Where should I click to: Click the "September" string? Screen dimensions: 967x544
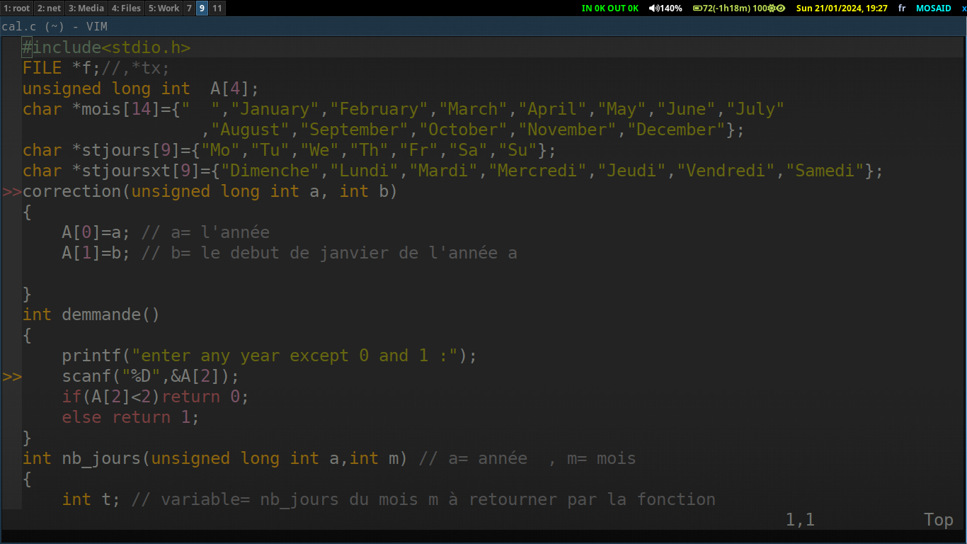tap(355, 130)
